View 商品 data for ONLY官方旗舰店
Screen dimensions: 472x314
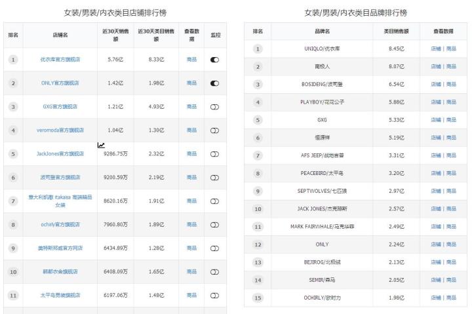click(191, 83)
